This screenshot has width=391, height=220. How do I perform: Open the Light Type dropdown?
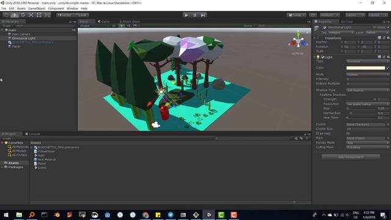tap(368, 61)
